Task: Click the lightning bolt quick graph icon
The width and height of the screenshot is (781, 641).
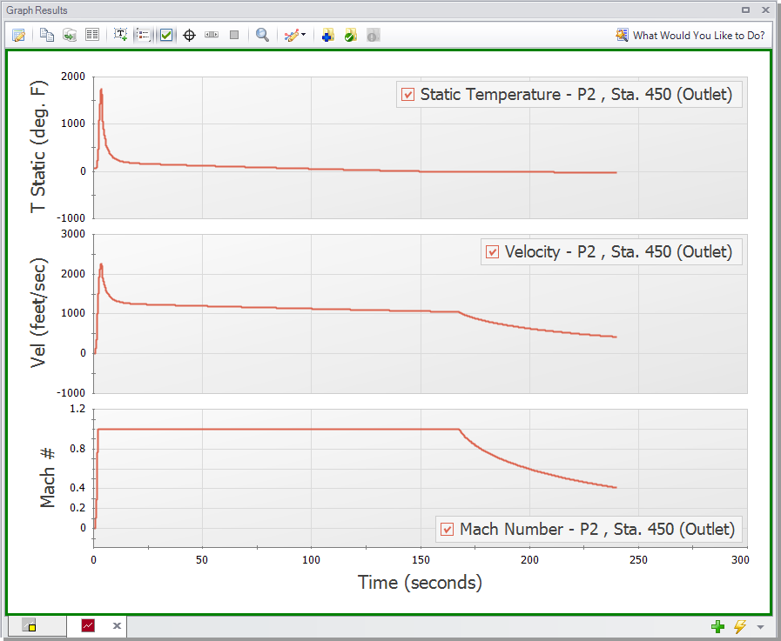Action: (740, 626)
